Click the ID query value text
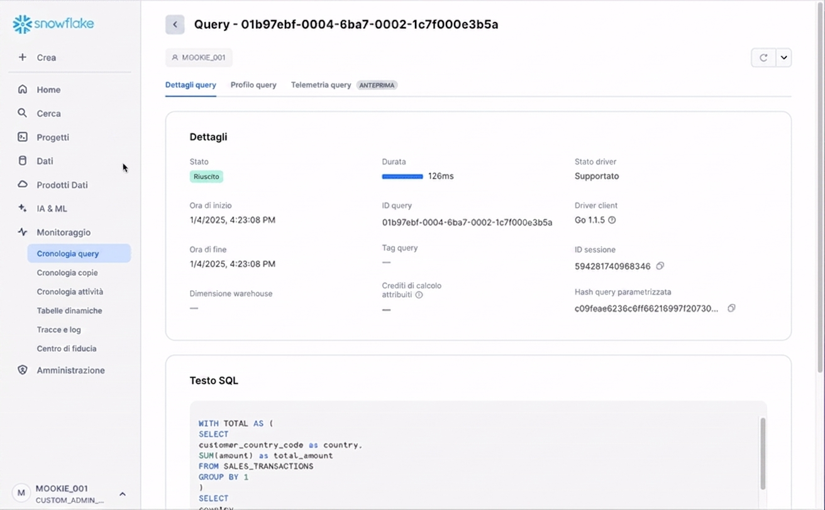This screenshot has width=825, height=510. (x=467, y=222)
